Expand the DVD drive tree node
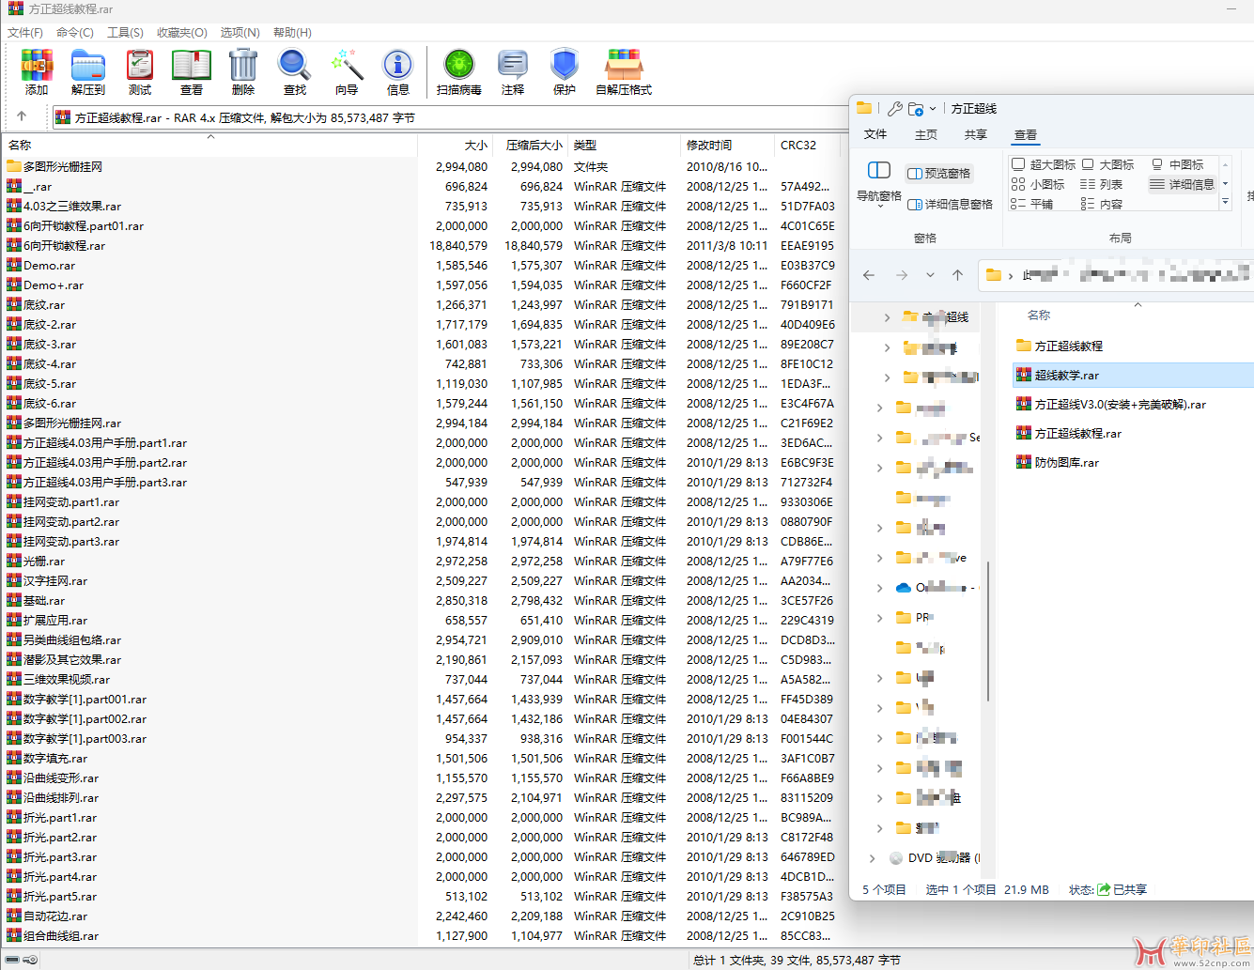 pos(872,858)
